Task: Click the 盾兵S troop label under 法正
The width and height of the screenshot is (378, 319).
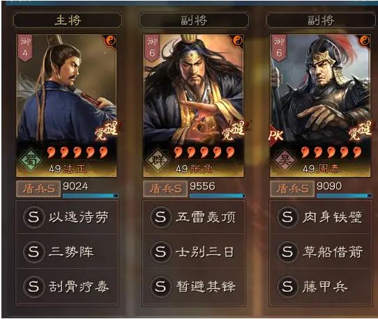Action: [38, 189]
